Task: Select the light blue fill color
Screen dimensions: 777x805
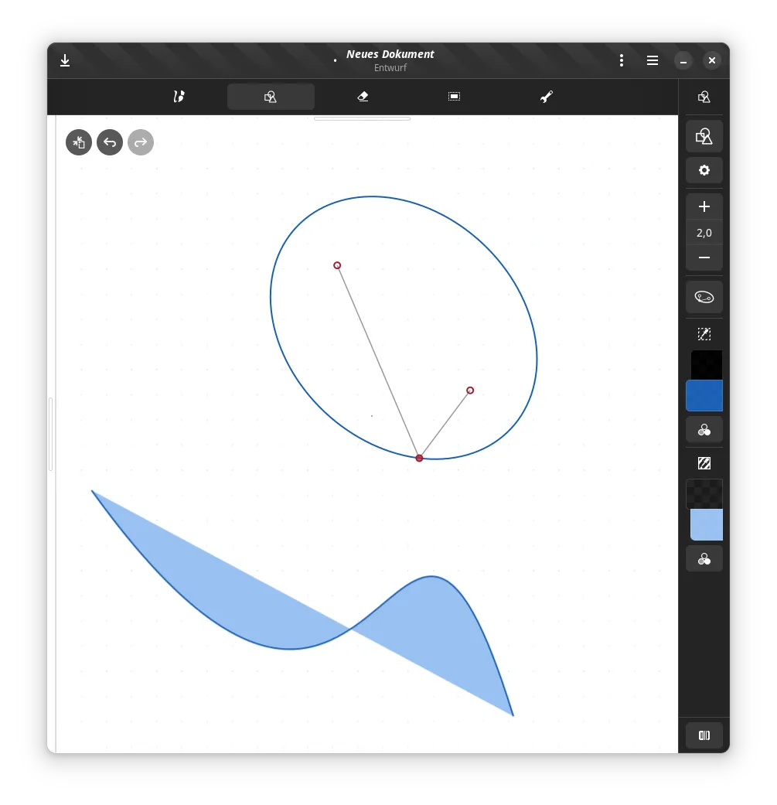Action: [x=706, y=525]
